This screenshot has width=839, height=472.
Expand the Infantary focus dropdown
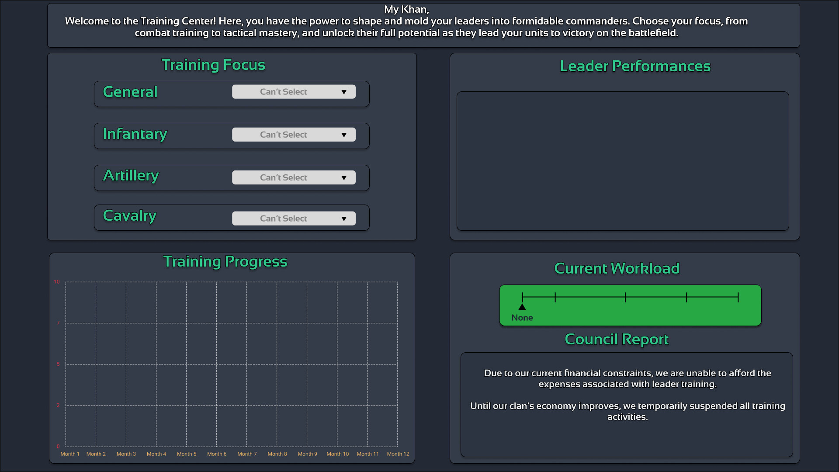(x=293, y=135)
